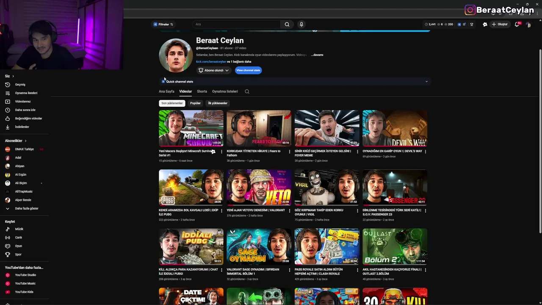Switch to the Shorts tab

202,91
